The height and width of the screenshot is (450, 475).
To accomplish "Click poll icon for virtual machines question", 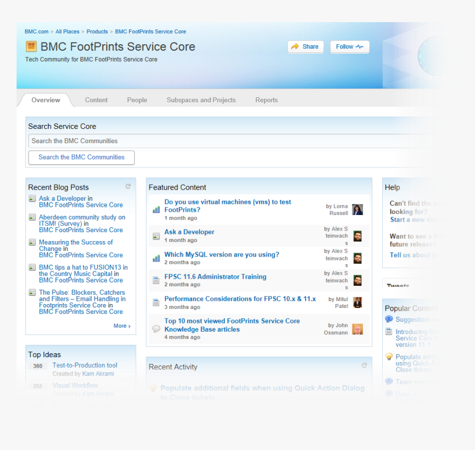I will tap(156, 210).
